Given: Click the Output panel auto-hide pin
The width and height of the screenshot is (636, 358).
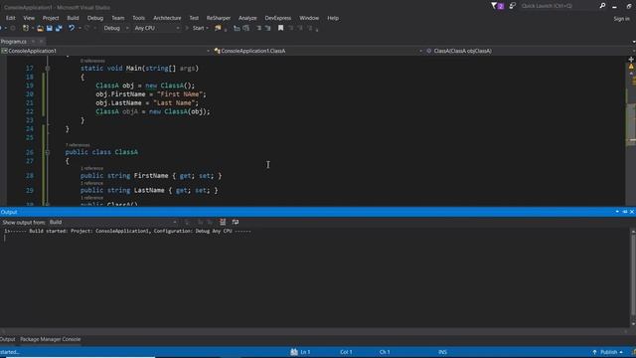Looking at the screenshot, I should (x=625, y=212).
